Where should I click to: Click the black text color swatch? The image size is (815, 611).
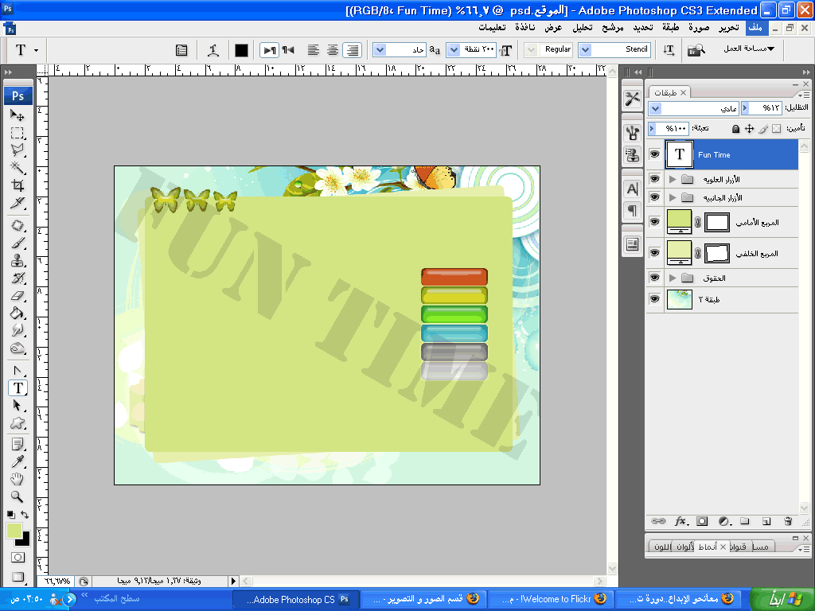pyautogui.click(x=241, y=50)
